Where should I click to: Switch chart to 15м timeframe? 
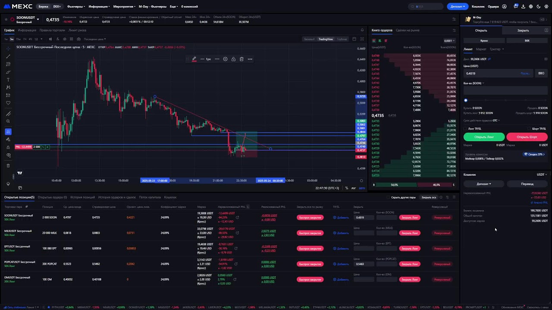point(18,39)
